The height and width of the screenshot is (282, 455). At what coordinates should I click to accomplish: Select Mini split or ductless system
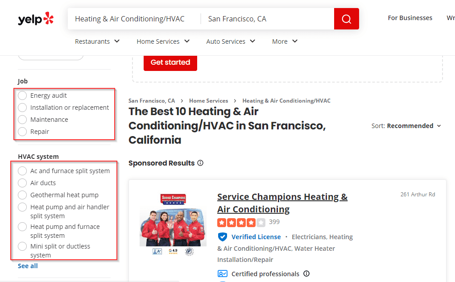click(22, 246)
